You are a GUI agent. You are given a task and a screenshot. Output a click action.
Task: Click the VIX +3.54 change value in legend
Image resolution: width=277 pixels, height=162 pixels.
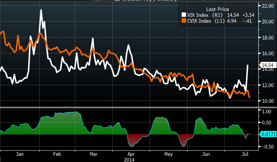[248, 15]
